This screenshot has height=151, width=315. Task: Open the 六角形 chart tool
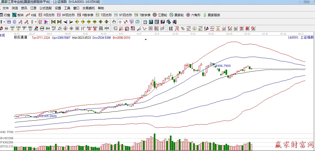(194, 15)
